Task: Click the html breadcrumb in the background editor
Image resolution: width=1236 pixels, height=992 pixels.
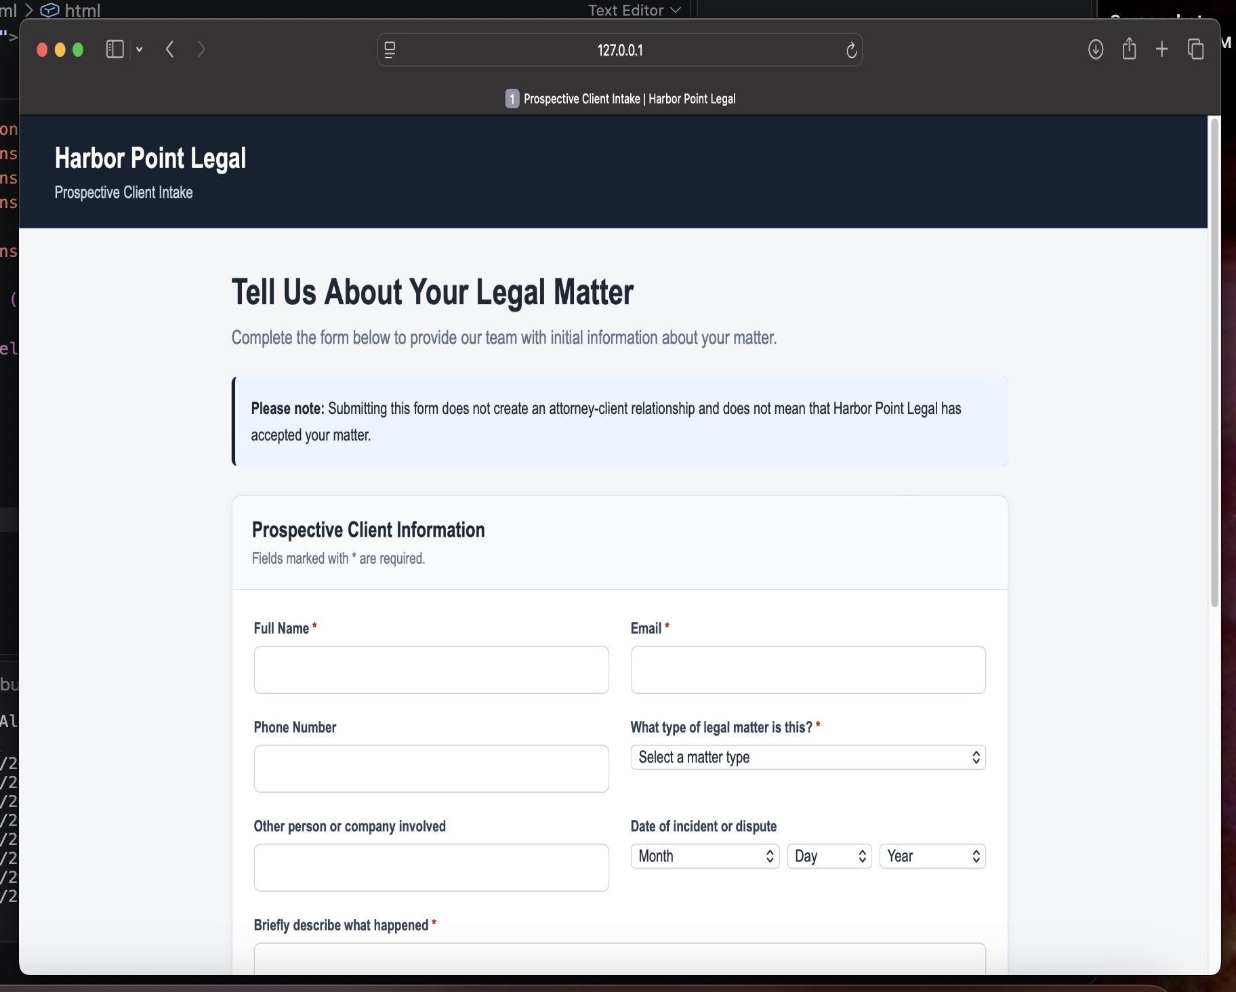Action: coord(70,10)
